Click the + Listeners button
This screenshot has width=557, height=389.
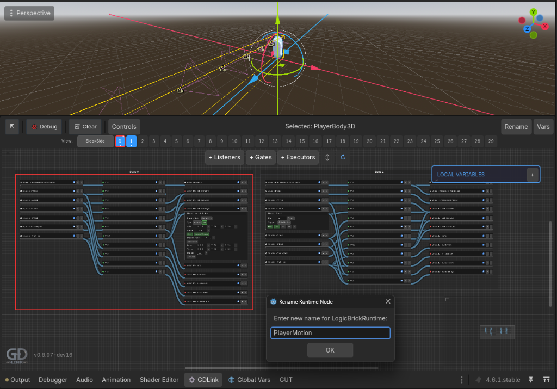point(224,157)
